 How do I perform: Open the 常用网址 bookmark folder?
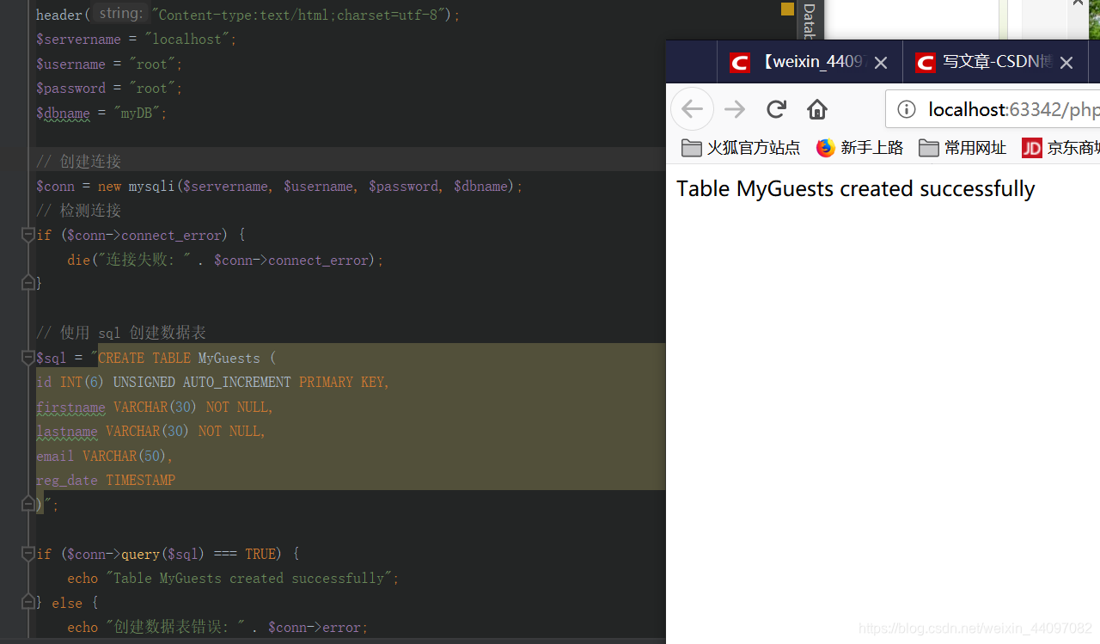pyautogui.click(x=962, y=148)
